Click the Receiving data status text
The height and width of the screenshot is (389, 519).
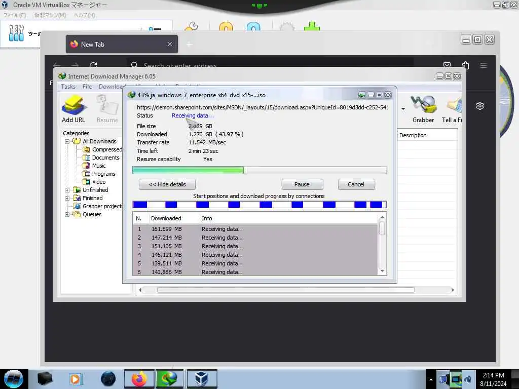[x=193, y=115]
